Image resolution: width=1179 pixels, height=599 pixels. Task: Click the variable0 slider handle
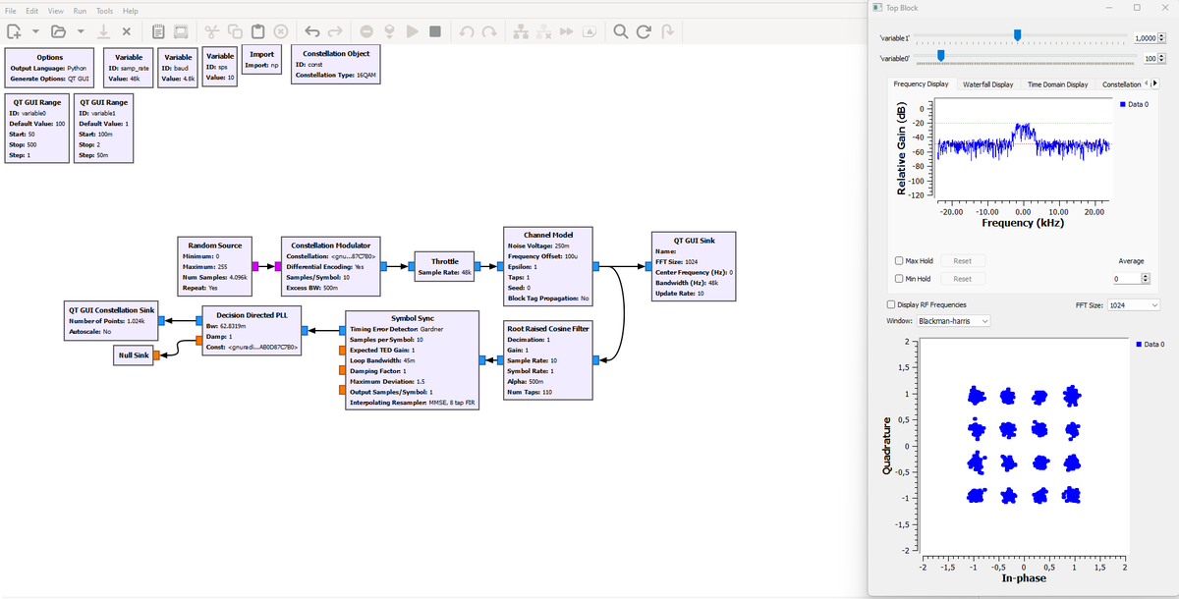click(x=942, y=56)
